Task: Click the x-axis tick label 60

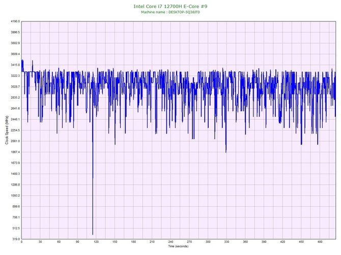Action: coord(59,242)
